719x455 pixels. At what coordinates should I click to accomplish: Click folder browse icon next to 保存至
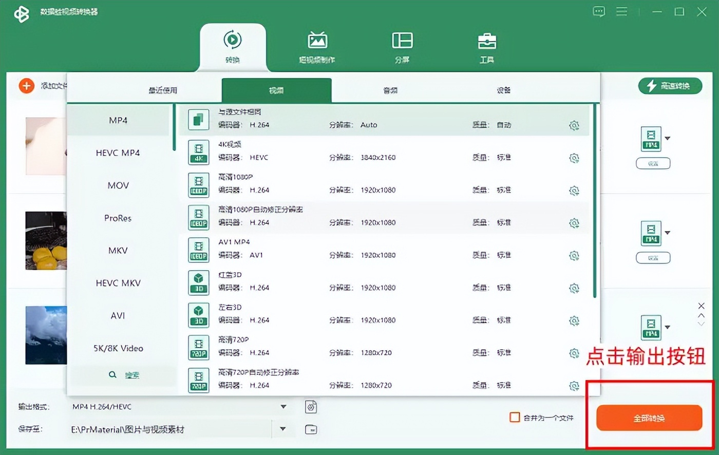[x=311, y=429]
